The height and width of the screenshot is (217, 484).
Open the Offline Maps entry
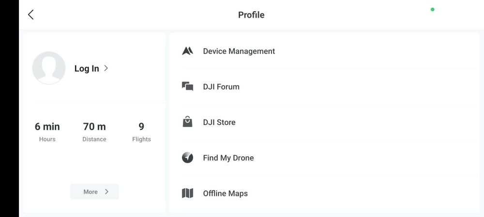(226, 193)
